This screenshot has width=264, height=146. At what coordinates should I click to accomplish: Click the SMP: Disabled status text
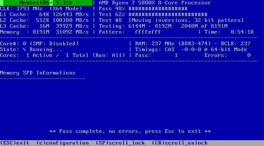[x=54, y=43]
